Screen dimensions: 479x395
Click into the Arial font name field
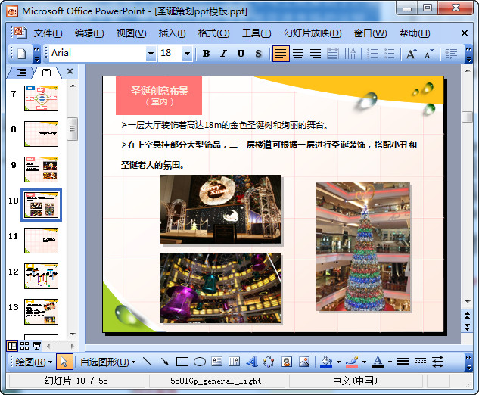coord(98,54)
